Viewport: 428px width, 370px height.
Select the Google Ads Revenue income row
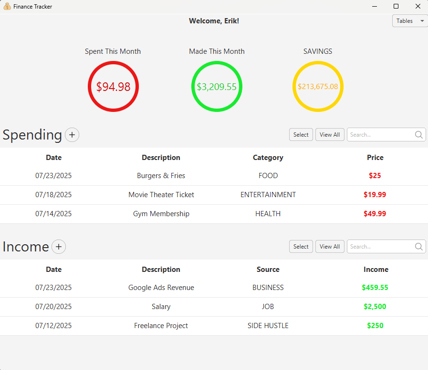tap(161, 288)
